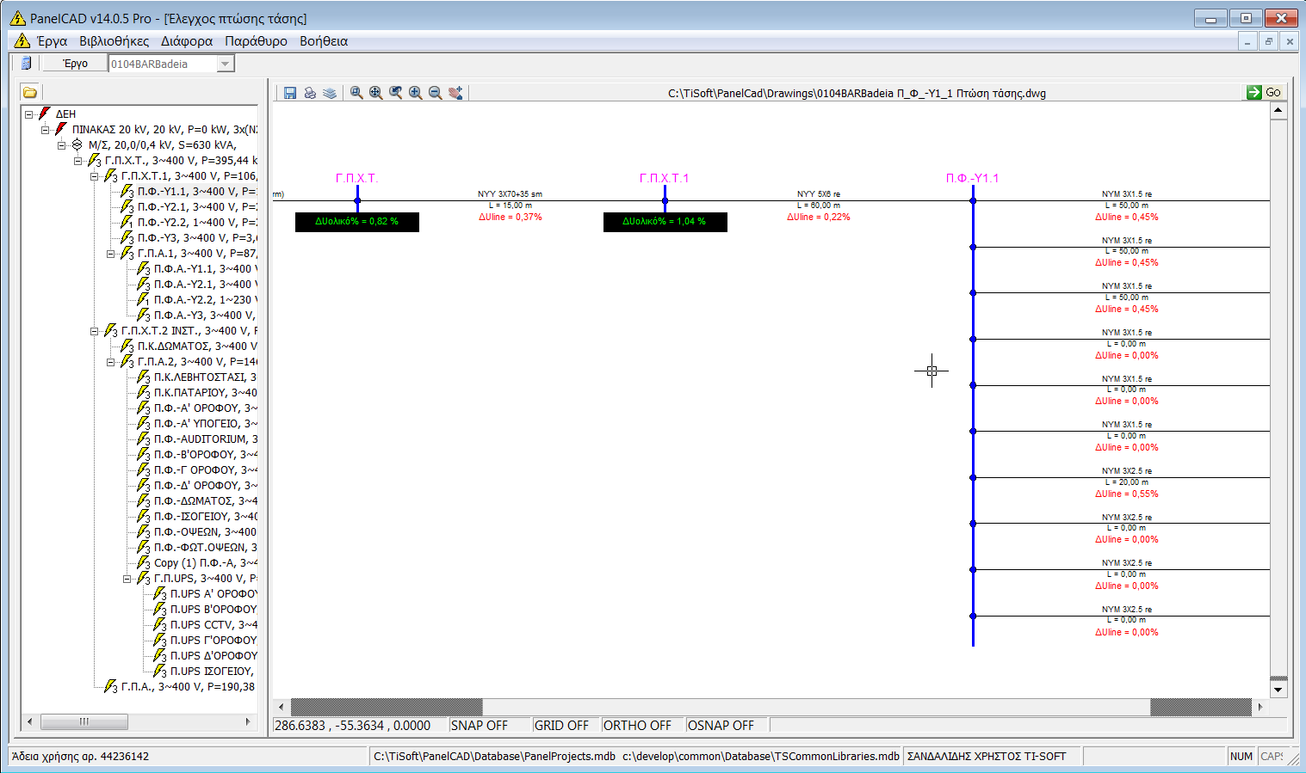Select the Print icon on the drawing toolbar
The height and width of the screenshot is (773, 1306).
pyautogui.click(x=310, y=92)
